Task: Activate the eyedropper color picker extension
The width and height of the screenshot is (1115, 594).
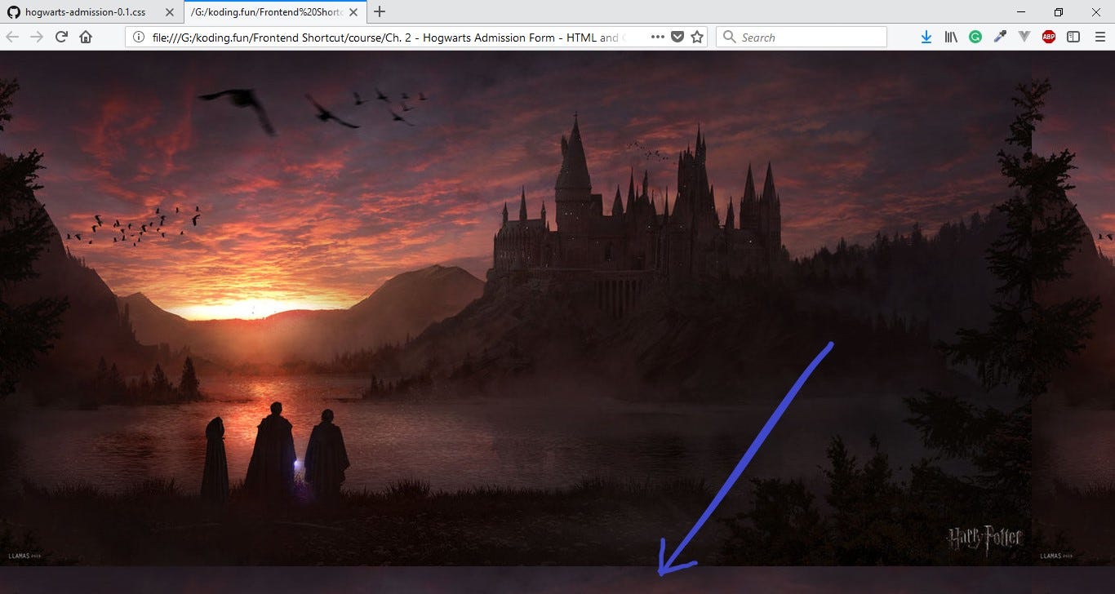Action: pyautogui.click(x=1000, y=37)
